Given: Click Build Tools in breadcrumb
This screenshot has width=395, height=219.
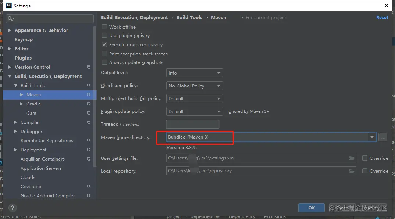Looking at the screenshot, I should [x=189, y=17].
